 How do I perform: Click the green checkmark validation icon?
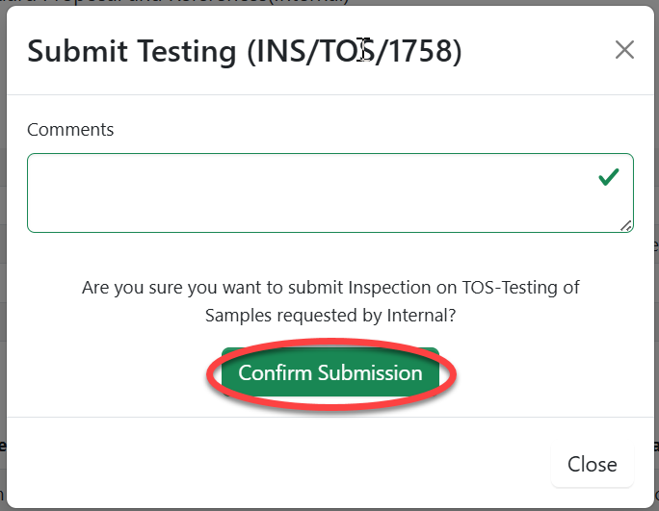[608, 178]
